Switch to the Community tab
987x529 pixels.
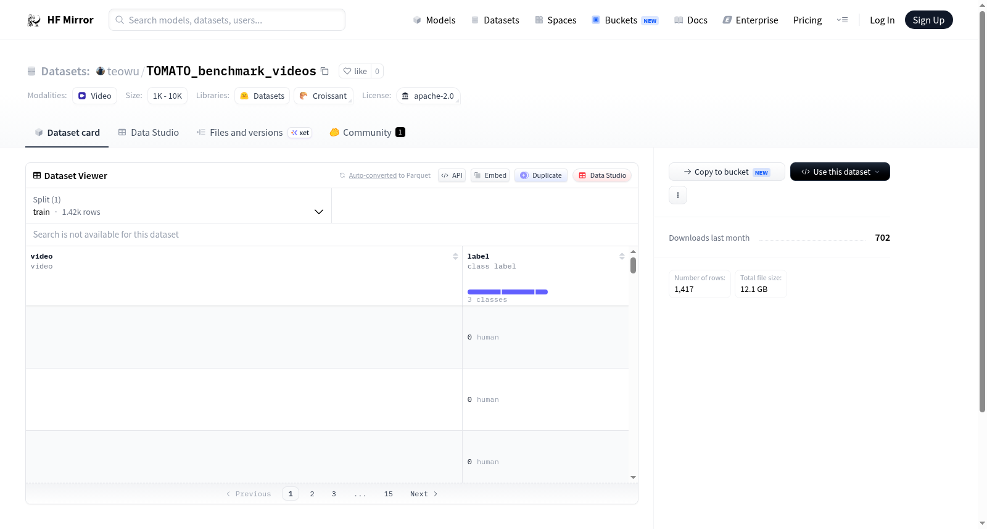[x=367, y=132]
